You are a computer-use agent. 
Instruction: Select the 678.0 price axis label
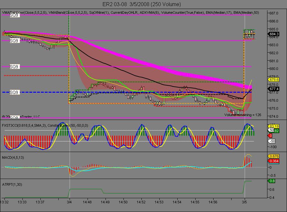coord(274,85)
